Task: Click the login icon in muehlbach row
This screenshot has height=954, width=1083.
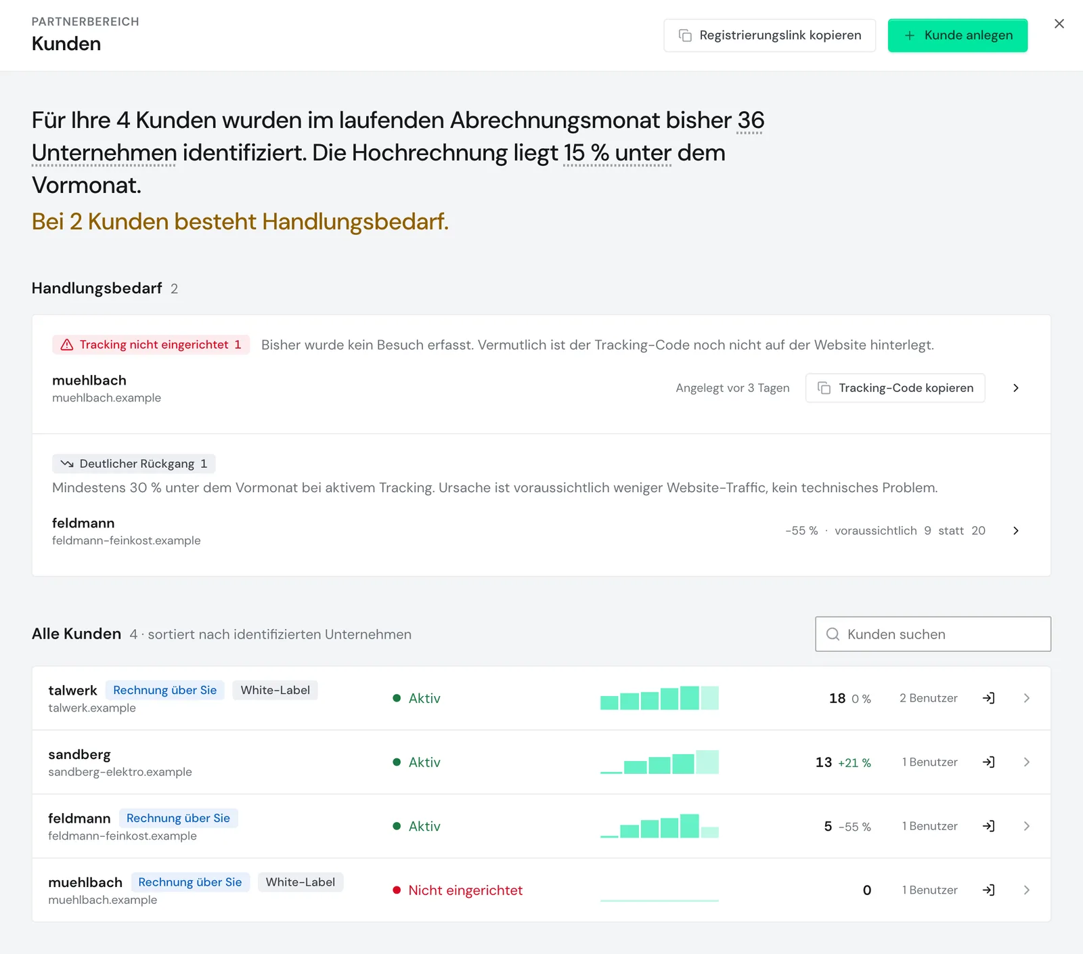Action: tap(988, 890)
